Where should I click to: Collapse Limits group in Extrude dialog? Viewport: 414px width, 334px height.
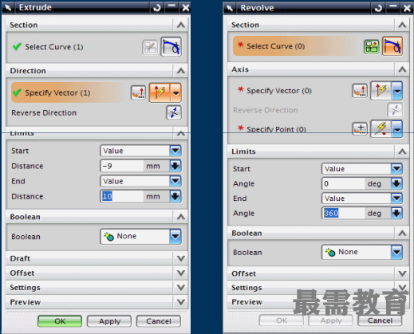(181, 133)
